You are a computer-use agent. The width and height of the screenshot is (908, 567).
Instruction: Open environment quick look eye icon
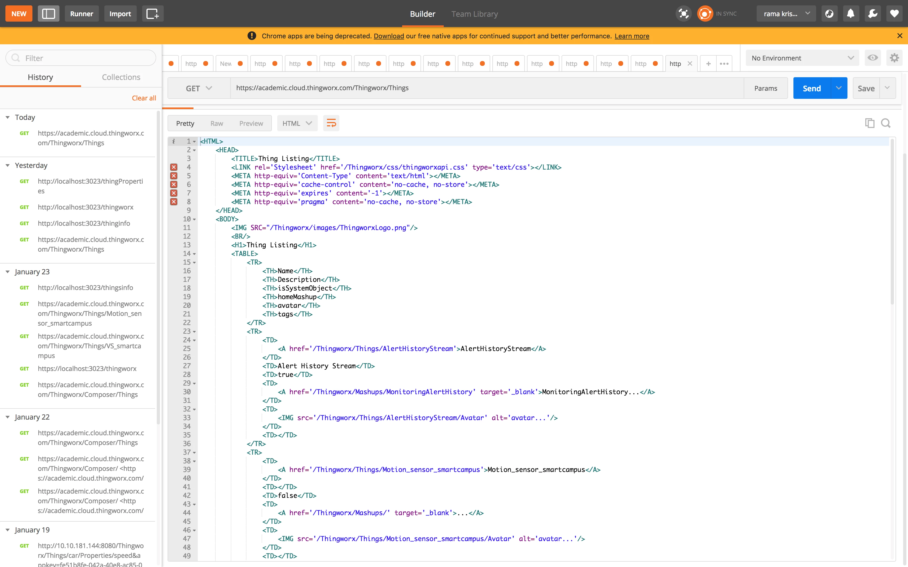coord(873,58)
